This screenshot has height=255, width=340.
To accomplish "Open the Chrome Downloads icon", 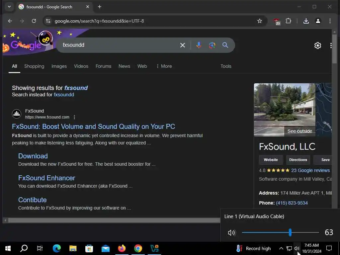I will (x=306, y=21).
